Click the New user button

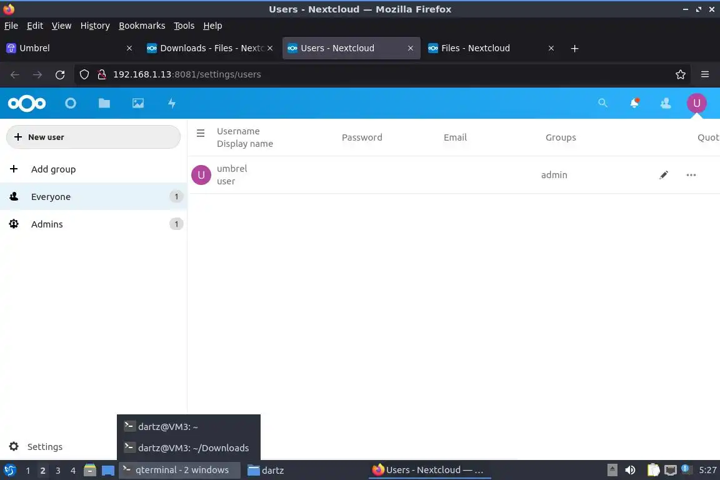click(93, 137)
